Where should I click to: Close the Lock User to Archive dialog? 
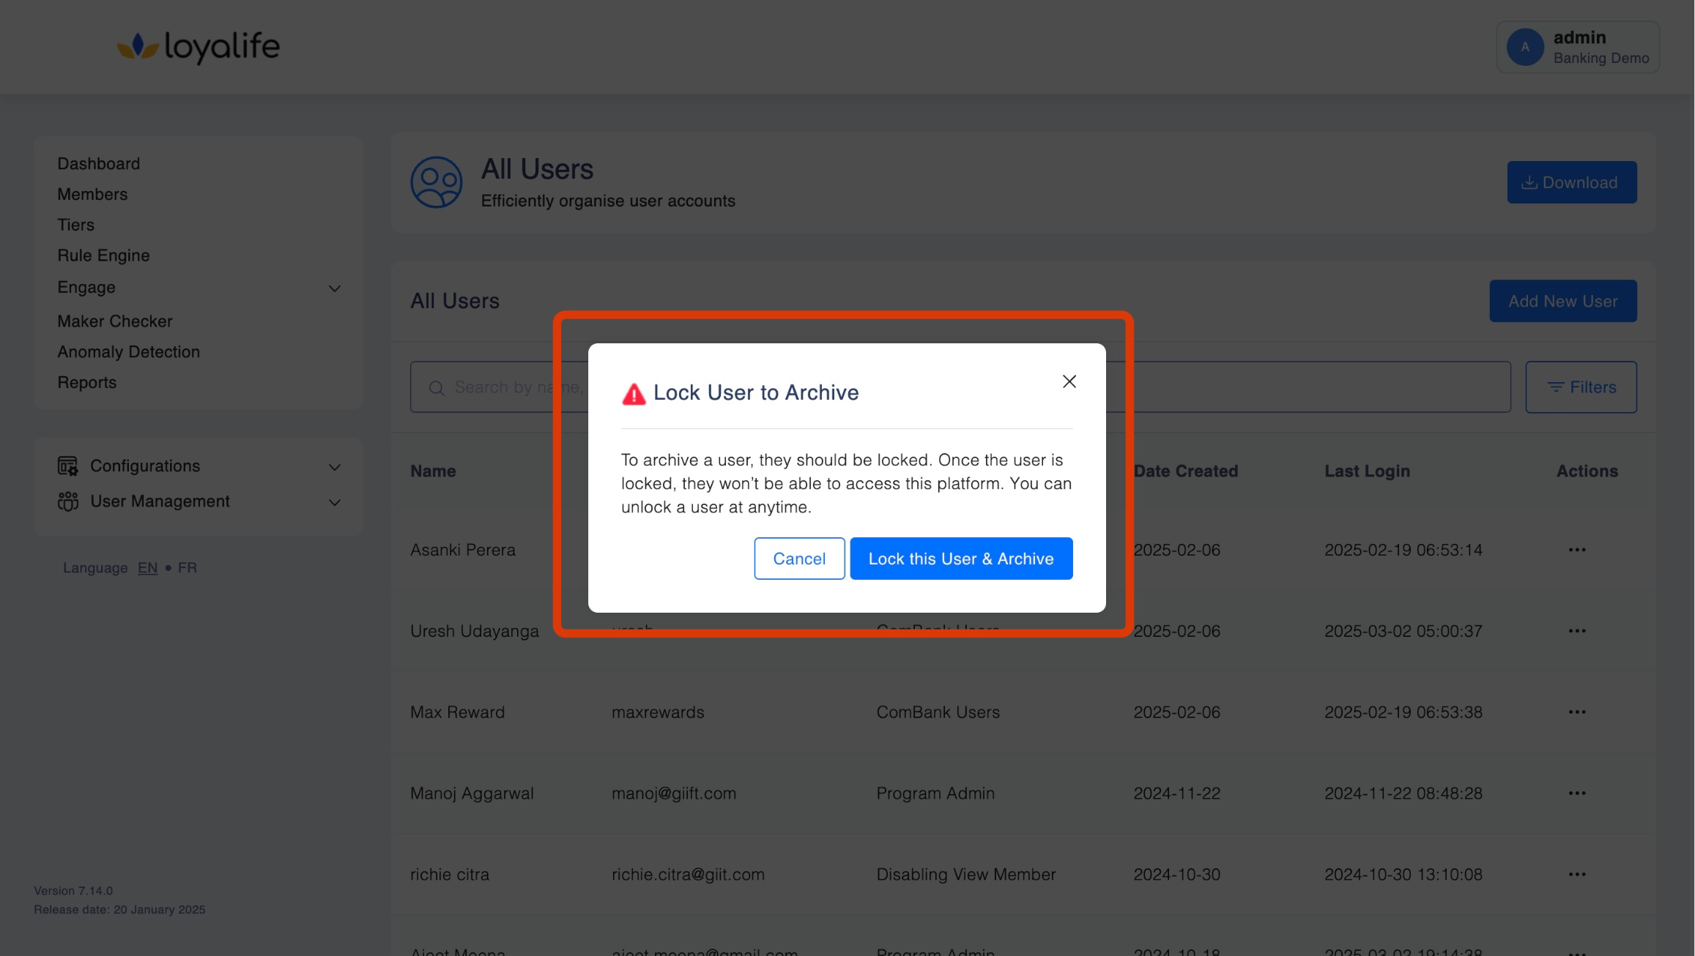1069,381
